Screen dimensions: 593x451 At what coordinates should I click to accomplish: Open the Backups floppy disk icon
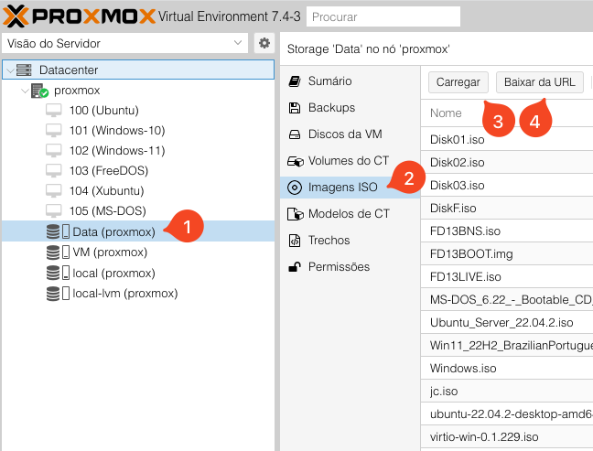(x=295, y=108)
